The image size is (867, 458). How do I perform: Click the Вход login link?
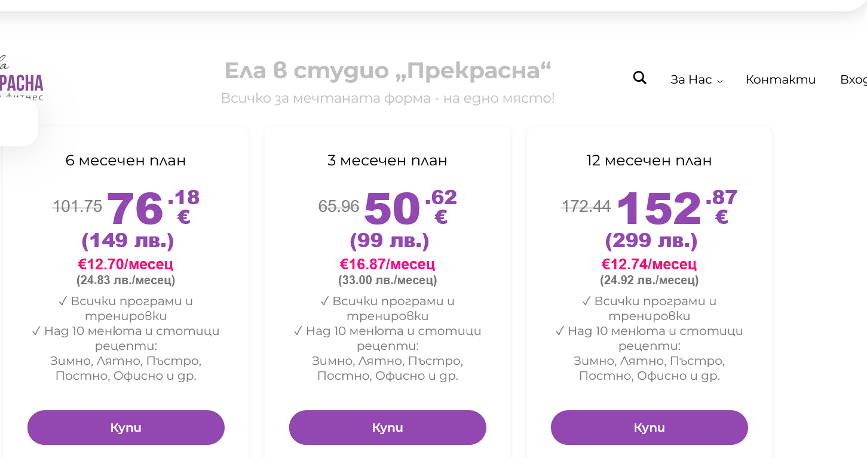click(853, 80)
